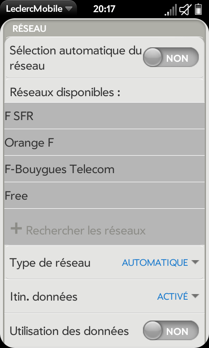
Task: Click the Réseaux disponibles label
Action: click(65, 92)
